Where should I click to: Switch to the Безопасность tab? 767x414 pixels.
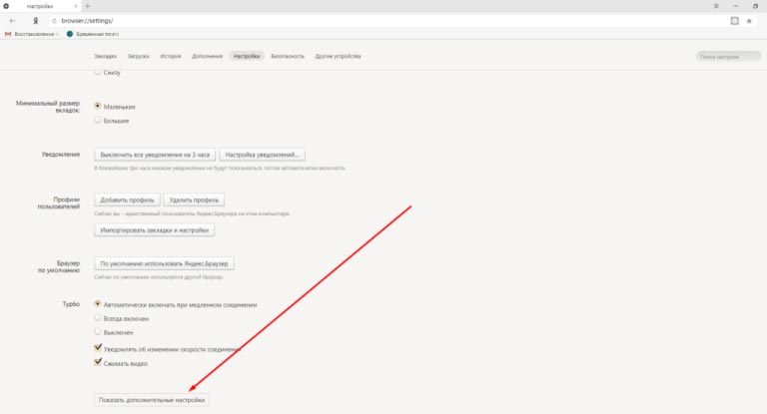(288, 56)
